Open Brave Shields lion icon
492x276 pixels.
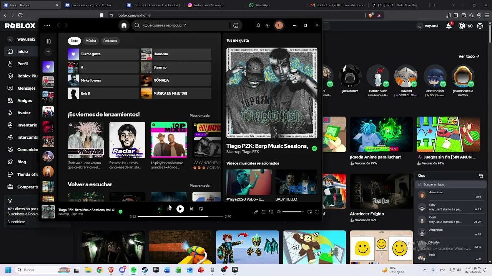point(371,15)
